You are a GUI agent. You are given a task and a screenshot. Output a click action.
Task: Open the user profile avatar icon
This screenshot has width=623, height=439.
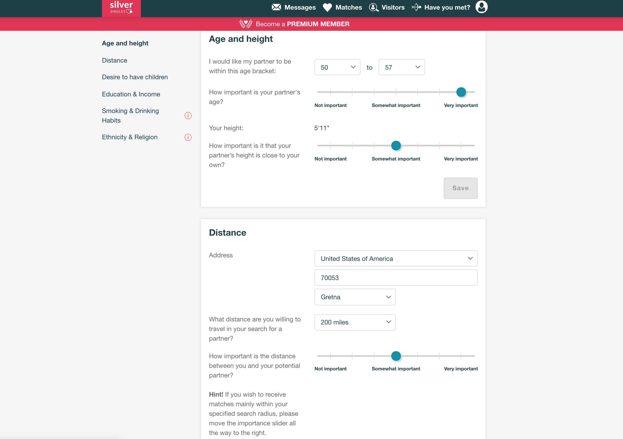tap(481, 7)
